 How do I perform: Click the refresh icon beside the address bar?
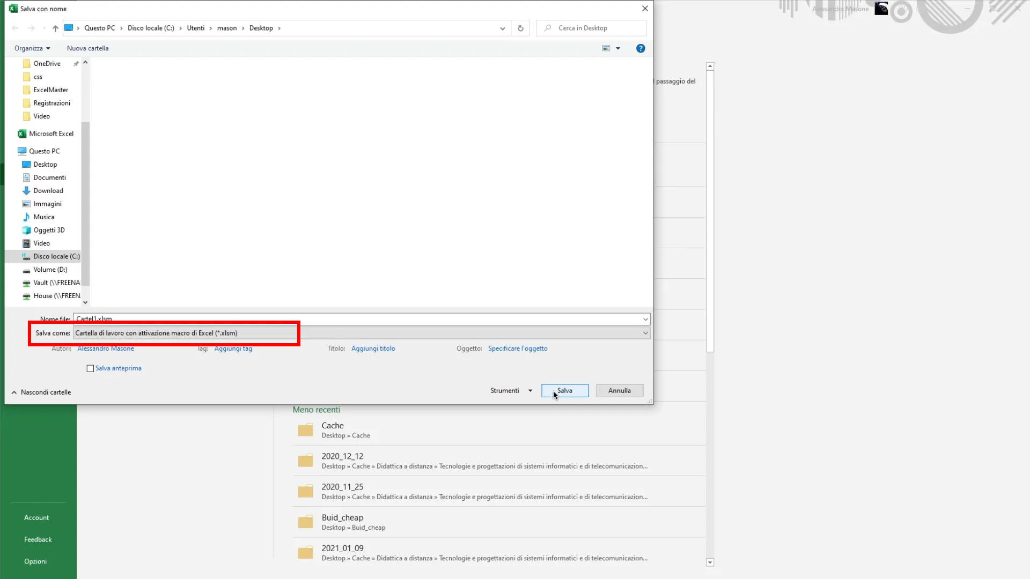520,28
